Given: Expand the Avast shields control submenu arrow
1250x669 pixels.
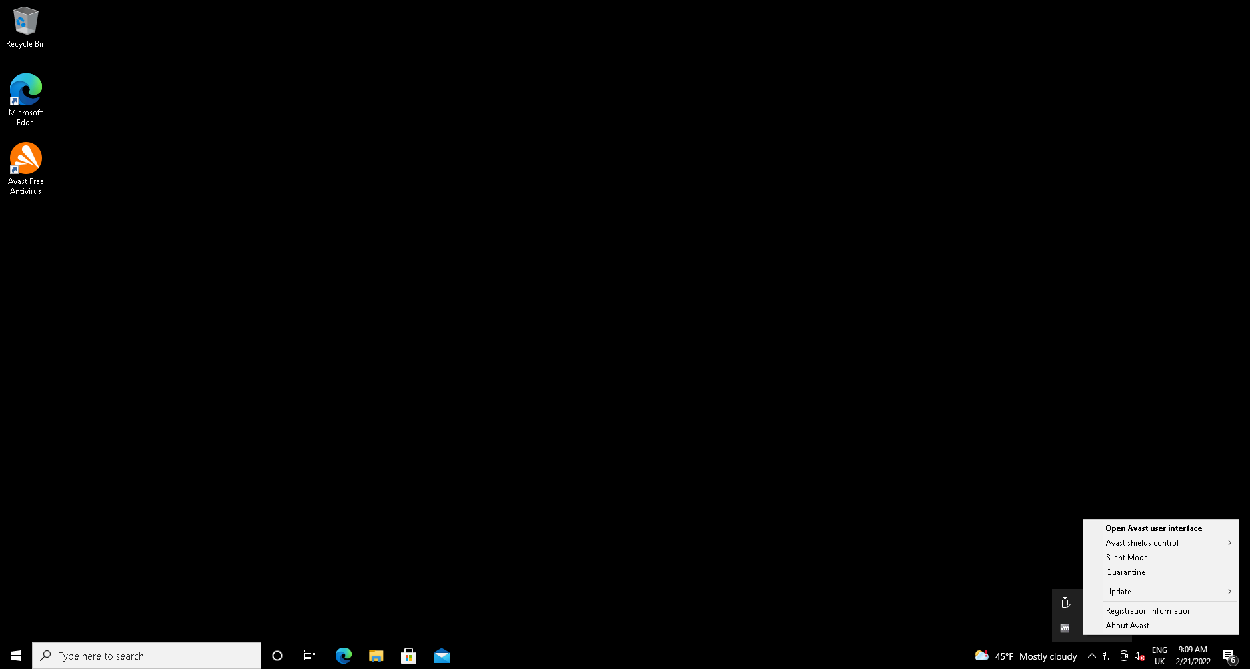Looking at the screenshot, I should point(1229,543).
